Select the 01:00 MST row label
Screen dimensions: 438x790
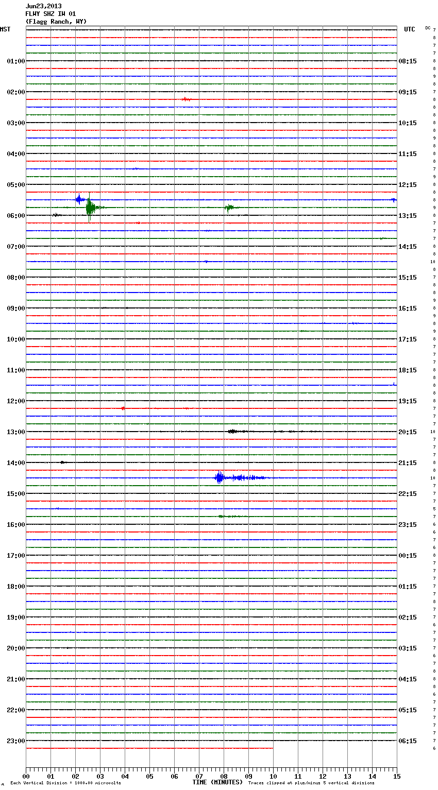tap(16, 61)
